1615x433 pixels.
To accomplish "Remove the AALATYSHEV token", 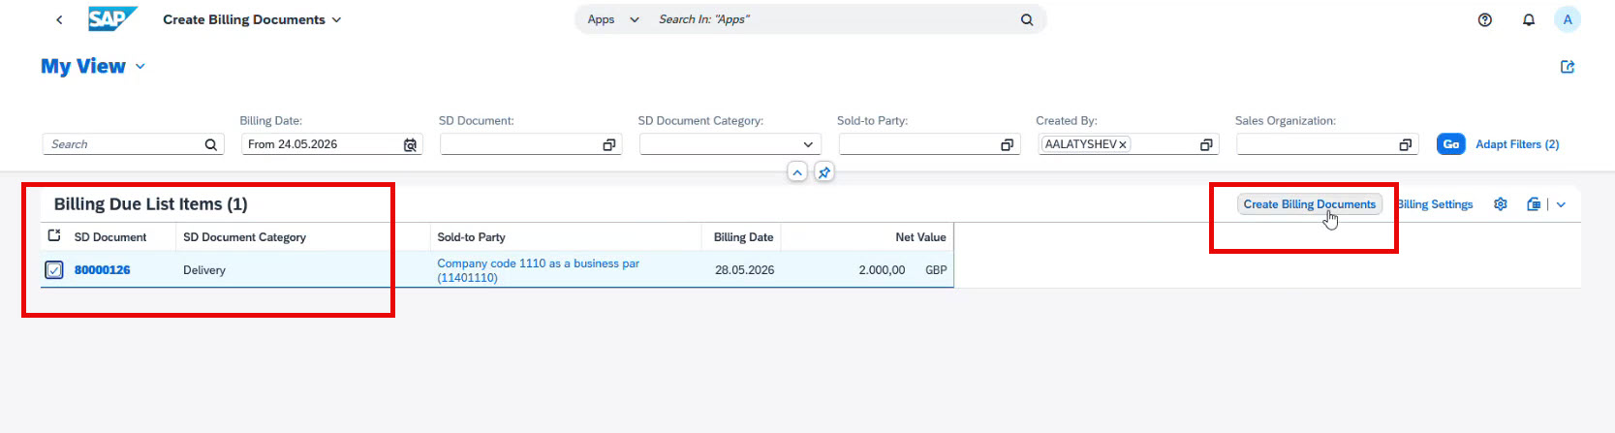I will coord(1124,144).
